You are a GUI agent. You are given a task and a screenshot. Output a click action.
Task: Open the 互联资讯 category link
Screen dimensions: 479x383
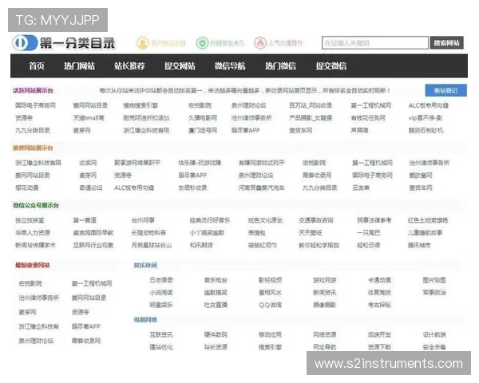click(161, 335)
